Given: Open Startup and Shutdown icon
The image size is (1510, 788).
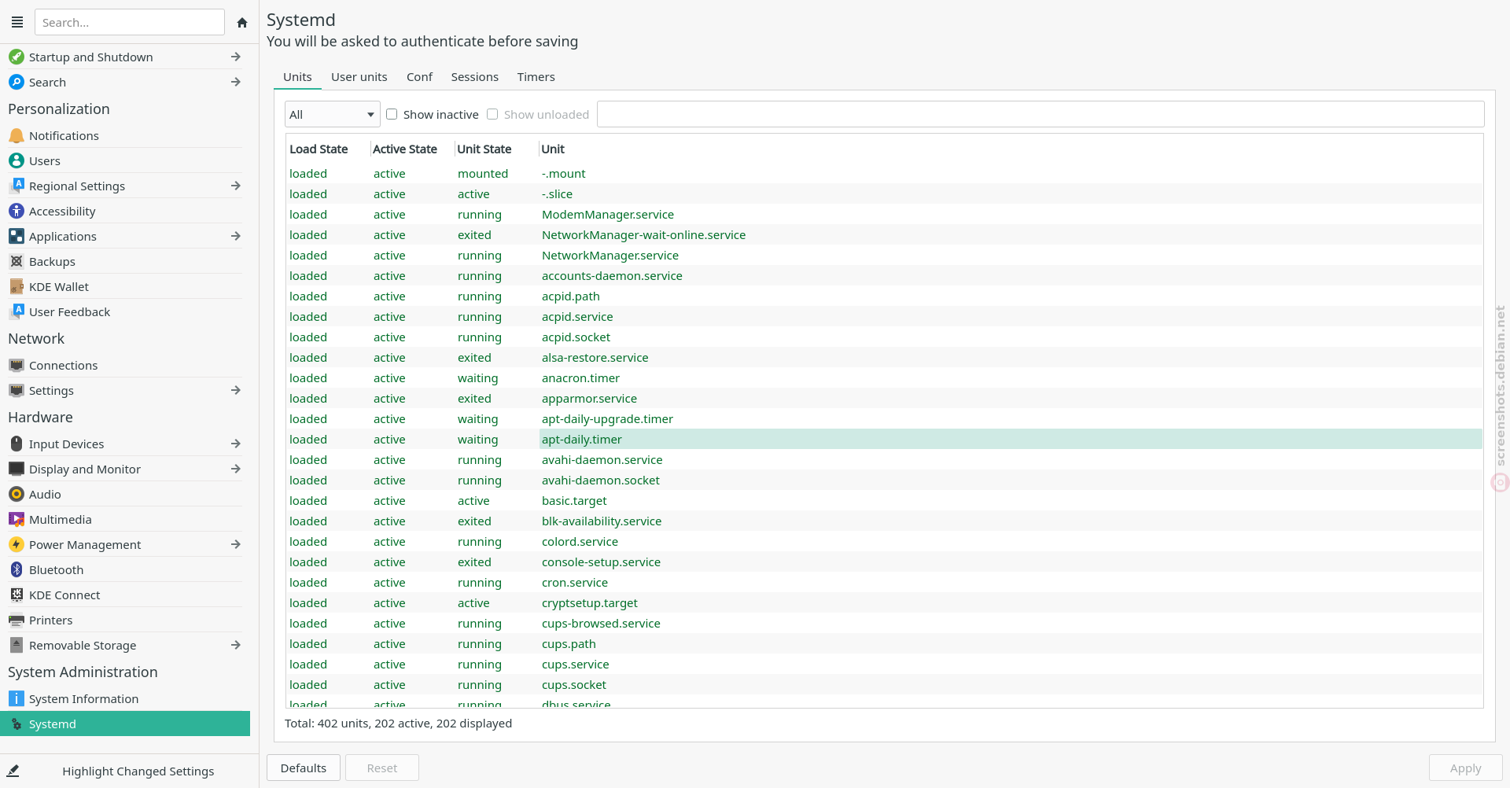Looking at the screenshot, I should click(x=17, y=57).
